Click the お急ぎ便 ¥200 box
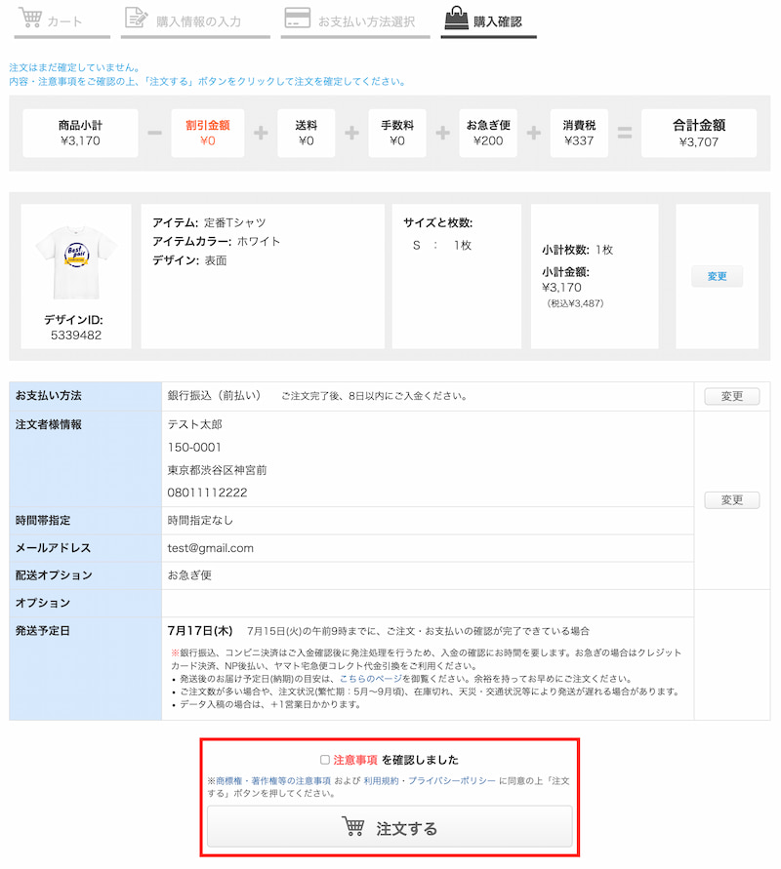This screenshot has width=781, height=869. pyautogui.click(x=488, y=133)
